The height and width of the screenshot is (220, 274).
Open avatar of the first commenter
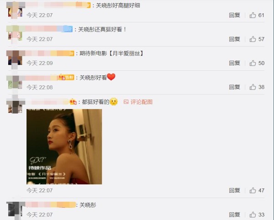click(15, 10)
